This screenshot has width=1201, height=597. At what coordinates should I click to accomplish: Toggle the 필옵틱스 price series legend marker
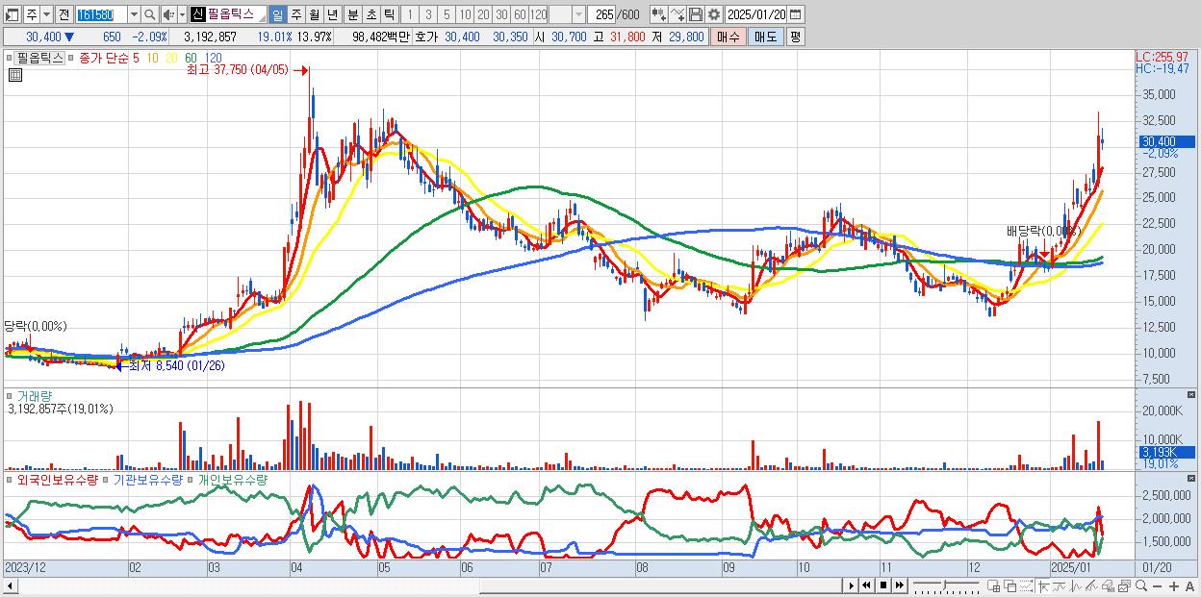[11, 58]
